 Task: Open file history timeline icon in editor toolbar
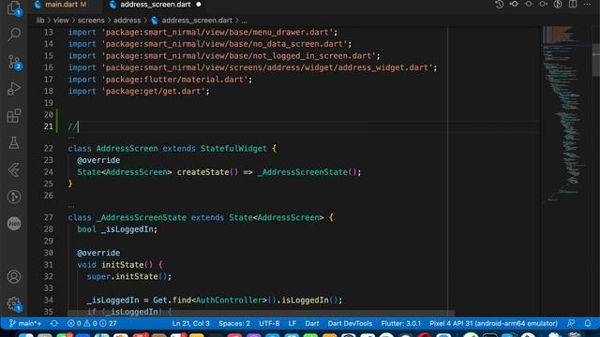pyautogui.click(x=499, y=4)
